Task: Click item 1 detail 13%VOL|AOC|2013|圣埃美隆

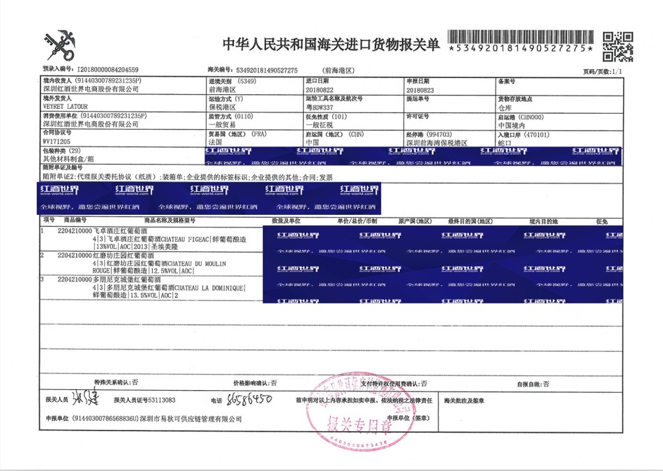Action: point(135,247)
